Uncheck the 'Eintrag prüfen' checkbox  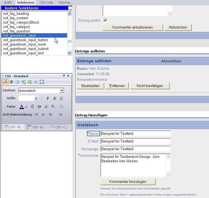[105, 20]
